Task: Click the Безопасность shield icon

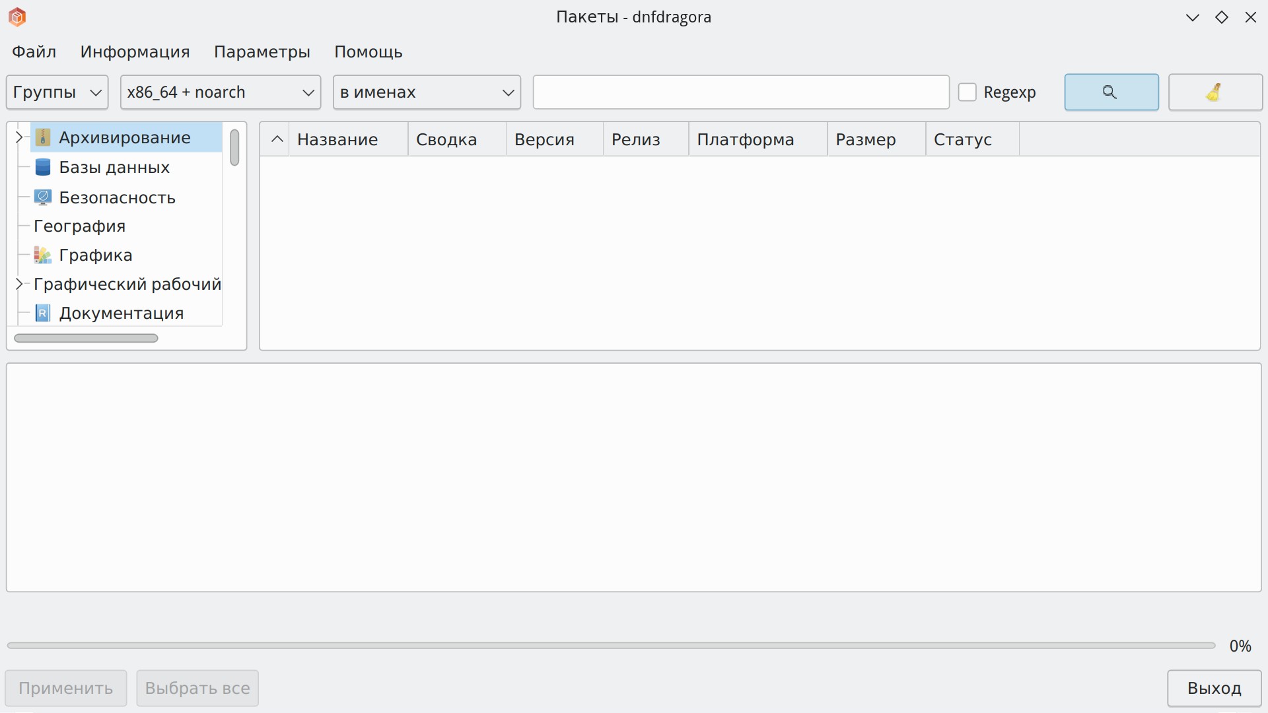Action: (x=43, y=197)
